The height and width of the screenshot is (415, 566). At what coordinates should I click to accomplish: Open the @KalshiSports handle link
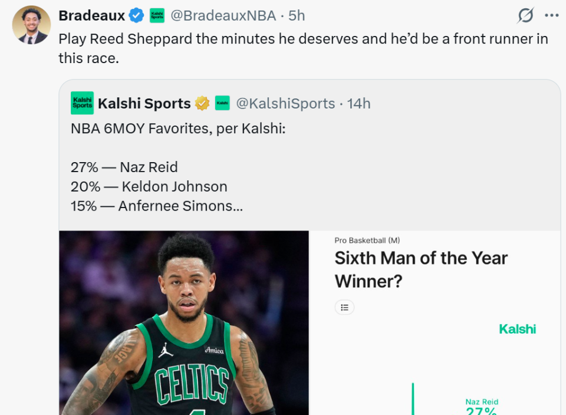pyautogui.click(x=285, y=103)
